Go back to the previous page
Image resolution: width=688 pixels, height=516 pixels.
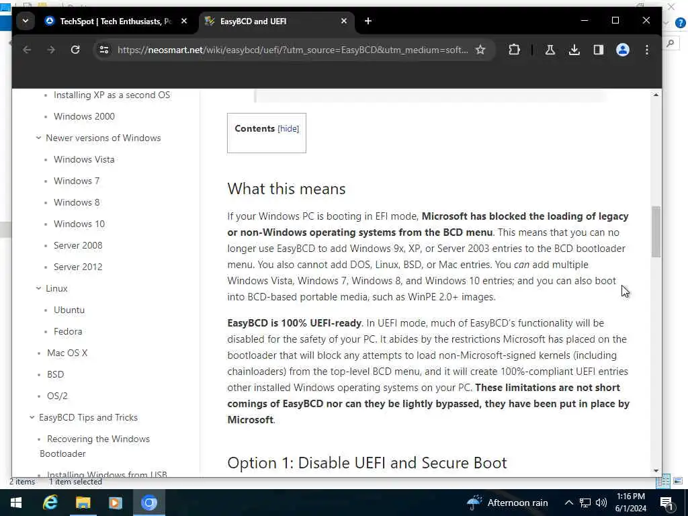tap(27, 50)
